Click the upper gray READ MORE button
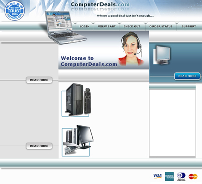 (x=39, y=80)
